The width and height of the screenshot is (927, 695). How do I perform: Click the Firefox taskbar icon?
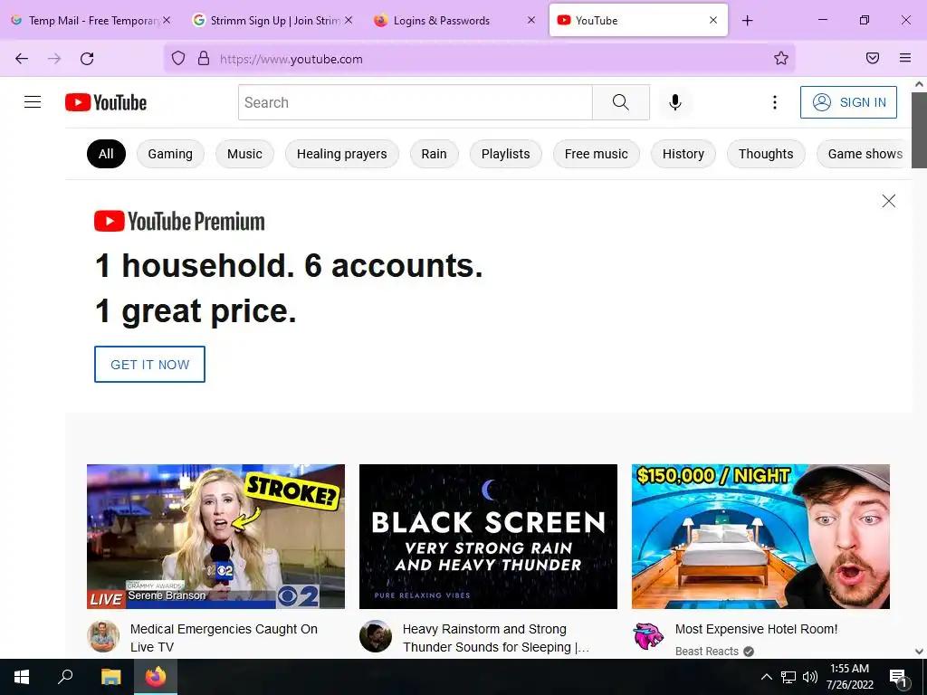tap(156, 677)
